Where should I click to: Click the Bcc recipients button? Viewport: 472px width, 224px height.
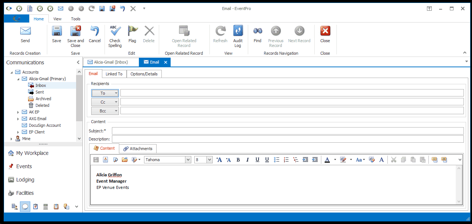click(105, 111)
